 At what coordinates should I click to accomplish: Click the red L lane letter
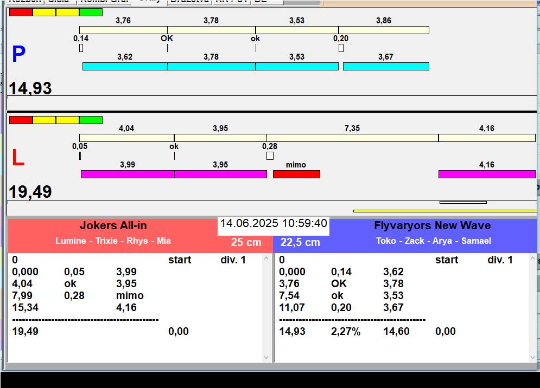[18, 158]
